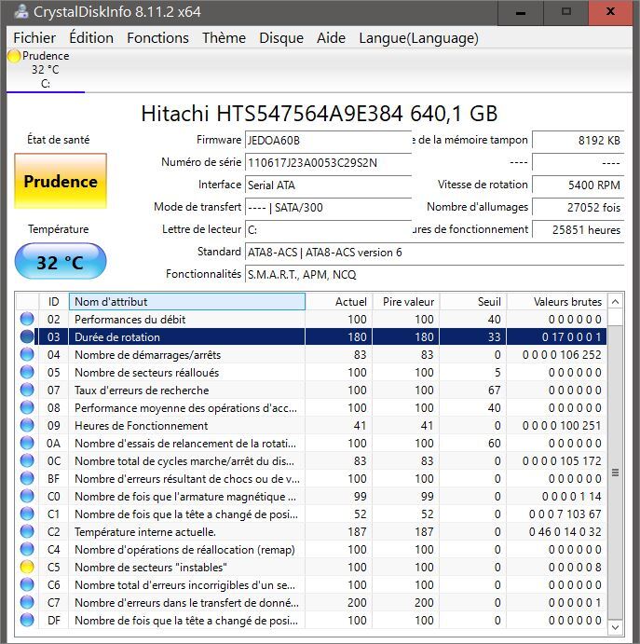Click the blue status dot for attribute DF
Screen dimensions: 640x644
[27, 620]
